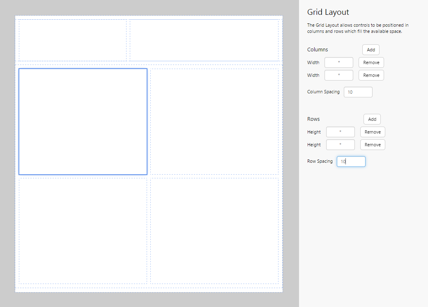Click inside the Column Spacing field
The image size is (428, 307).
(x=358, y=92)
